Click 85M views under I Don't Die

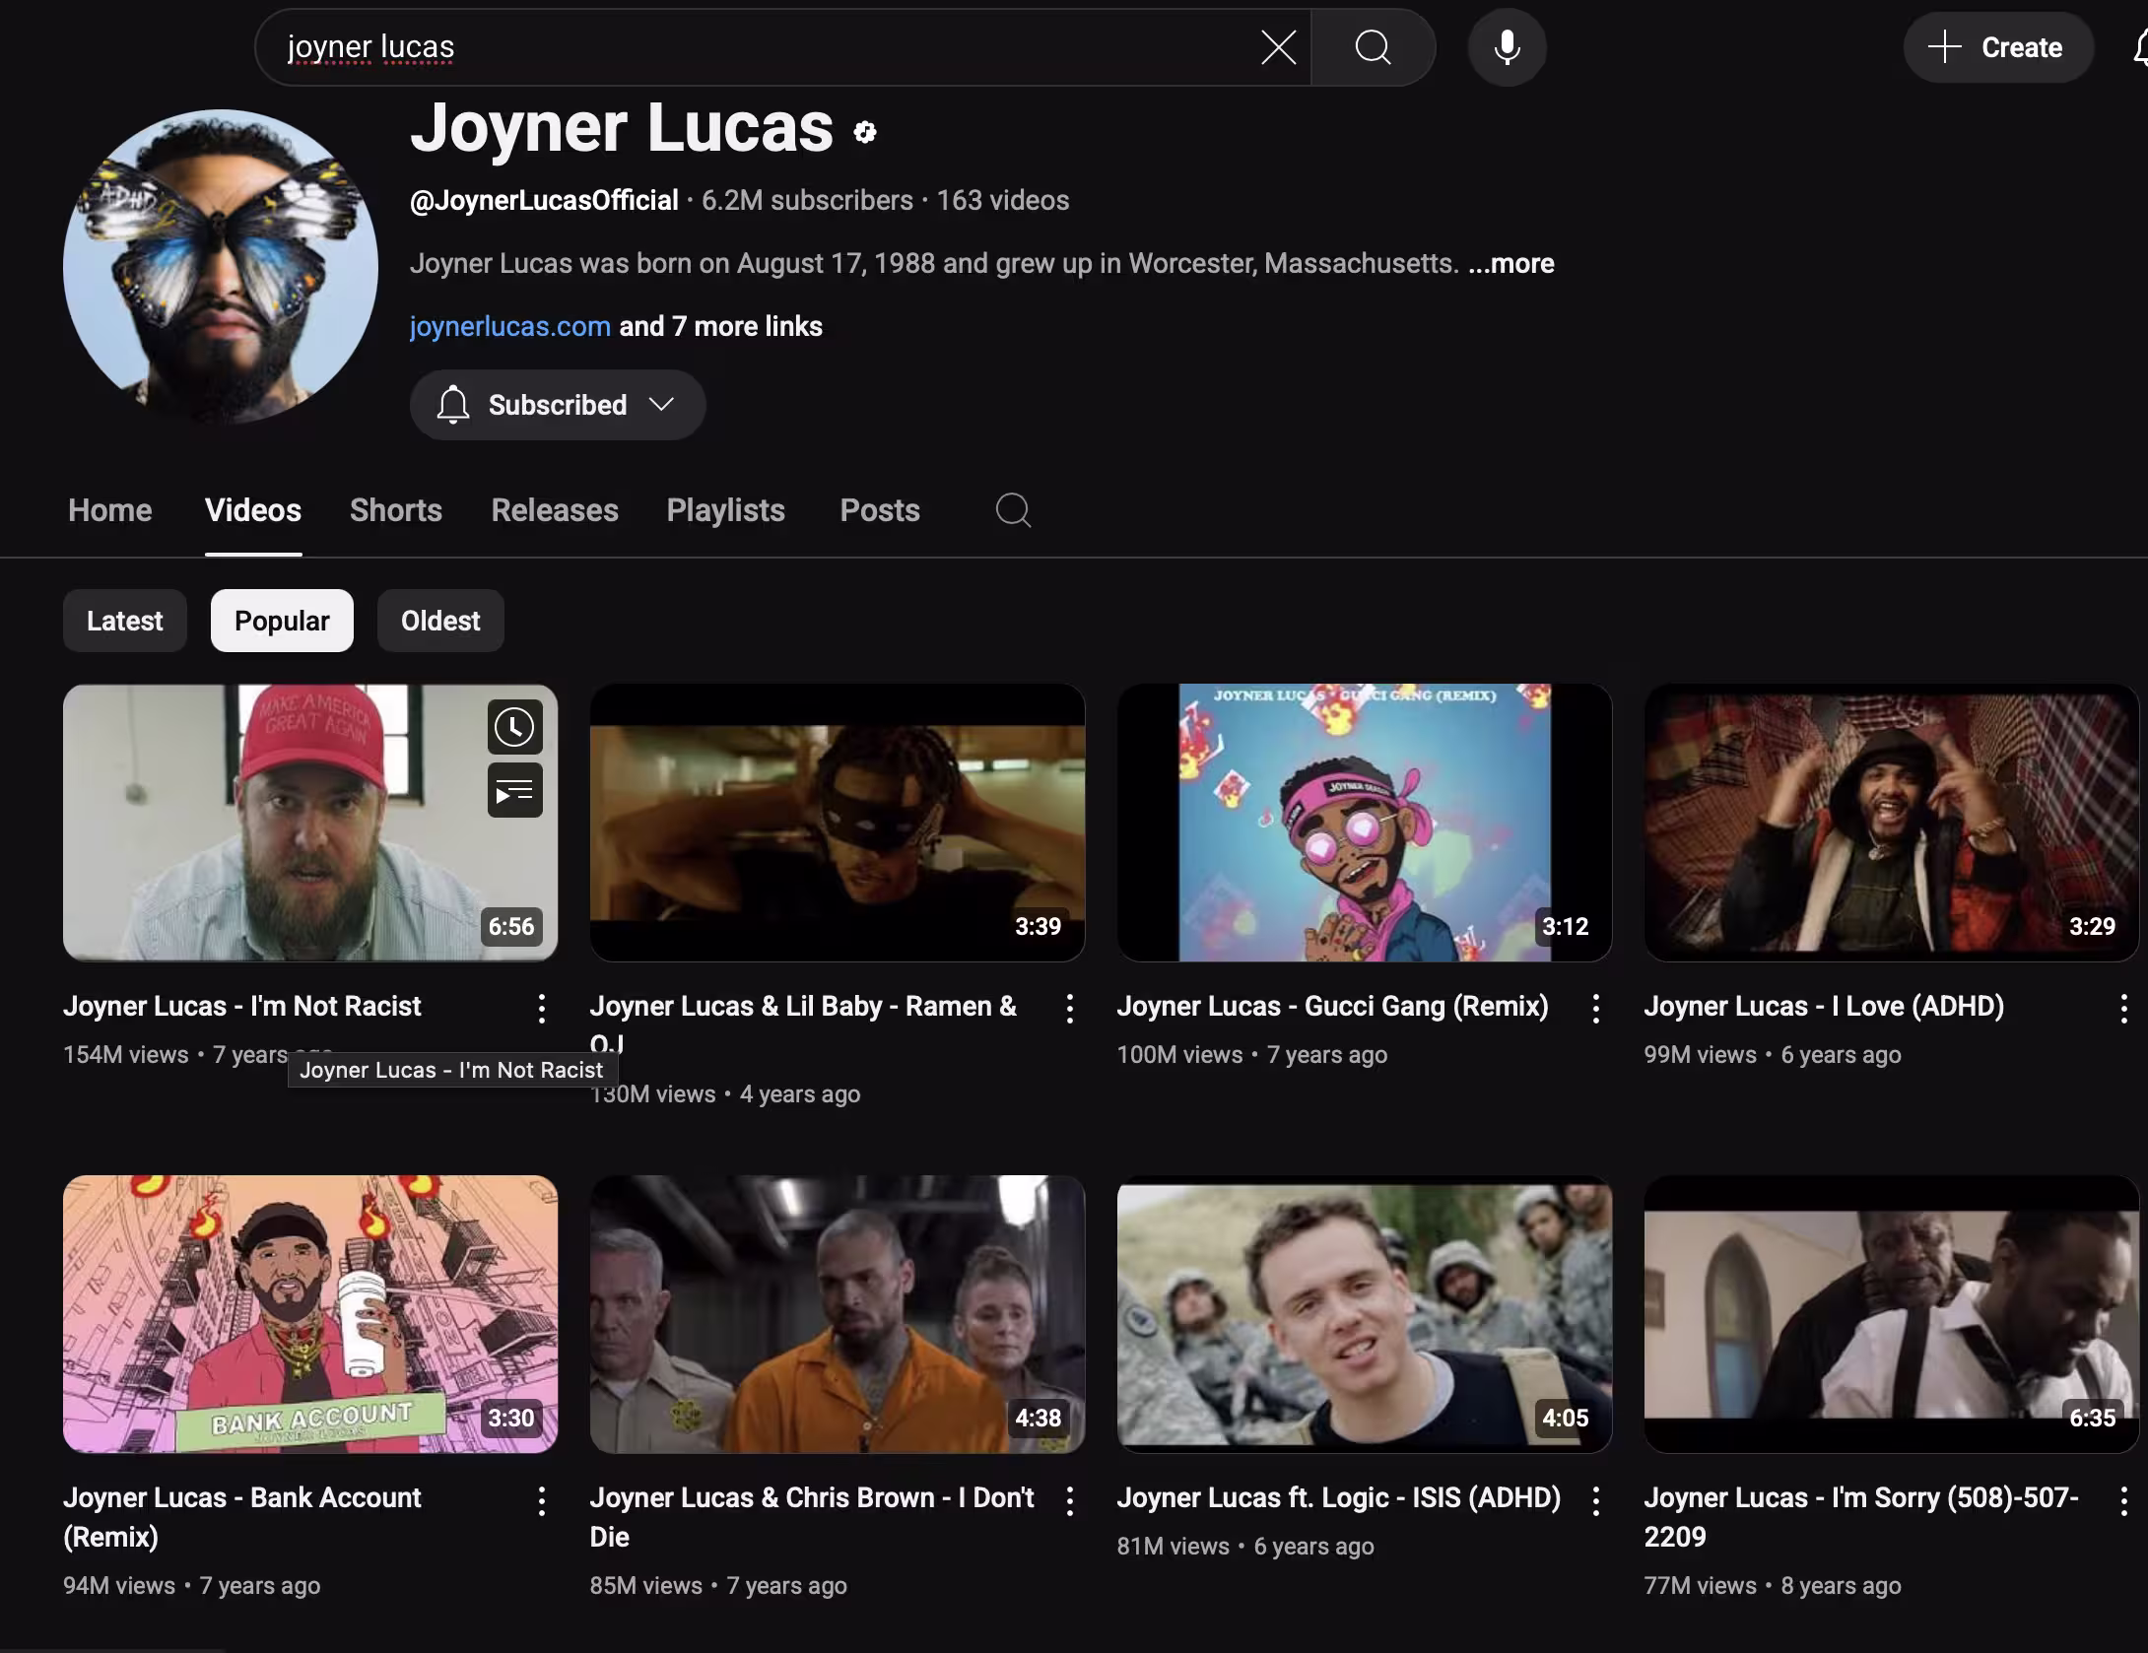click(x=645, y=1585)
